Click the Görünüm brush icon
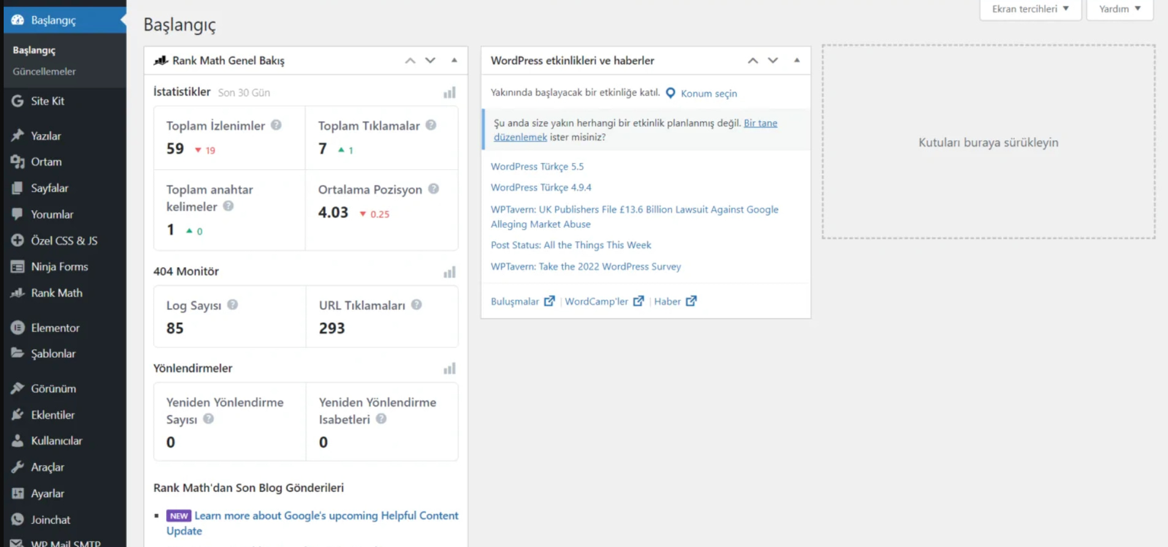Screen dimensions: 1168x547 pyautogui.click(x=18, y=388)
